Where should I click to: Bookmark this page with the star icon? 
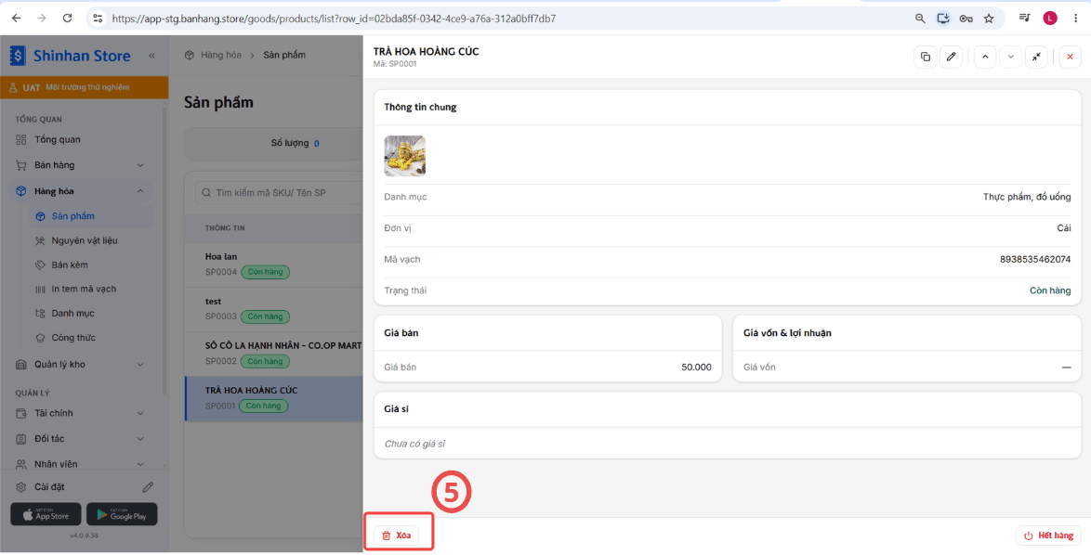click(x=989, y=19)
